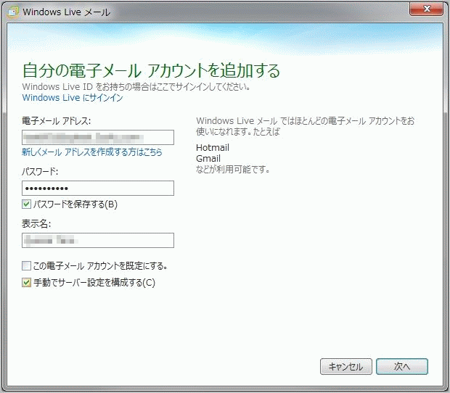450x393 pixels.
Task: Focus the 電子メール アドレス input field
Action: pyautogui.click(x=98, y=137)
